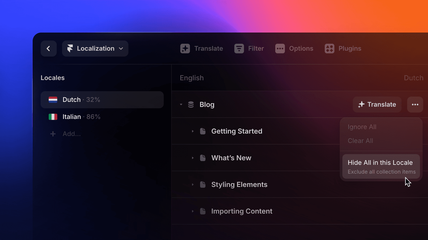Choose Ignore All from the menu
Viewport: 428px width, 240px height.
(362, 127)
